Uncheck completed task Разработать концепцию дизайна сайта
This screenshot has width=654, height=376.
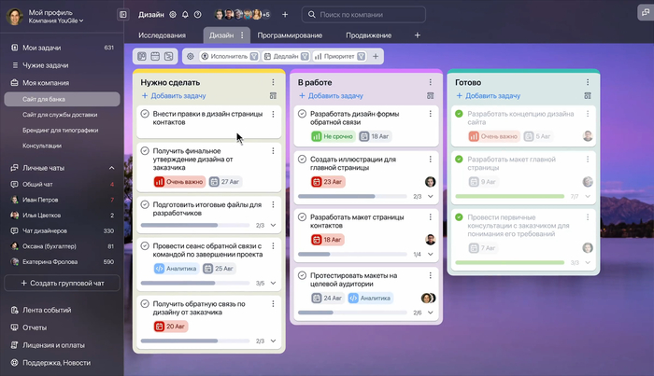pyautogui.click(x=459, y=114)
